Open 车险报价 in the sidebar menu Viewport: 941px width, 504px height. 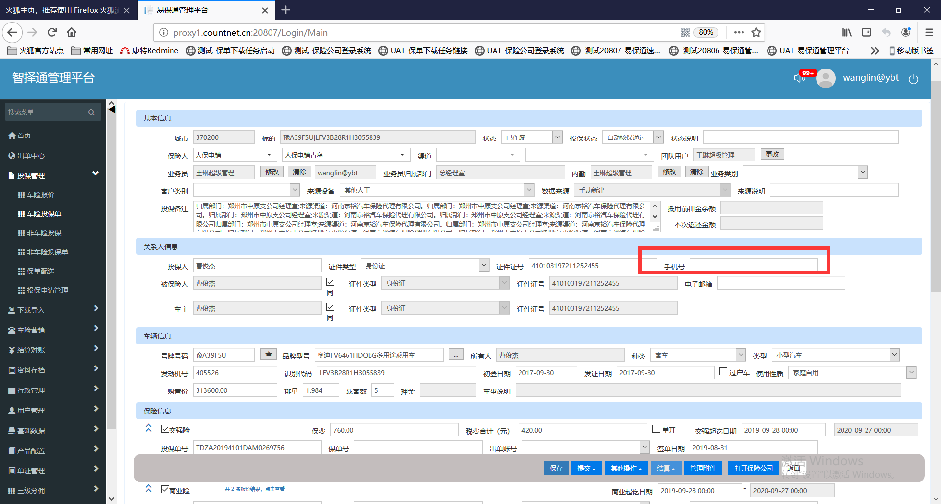(41, 195)
